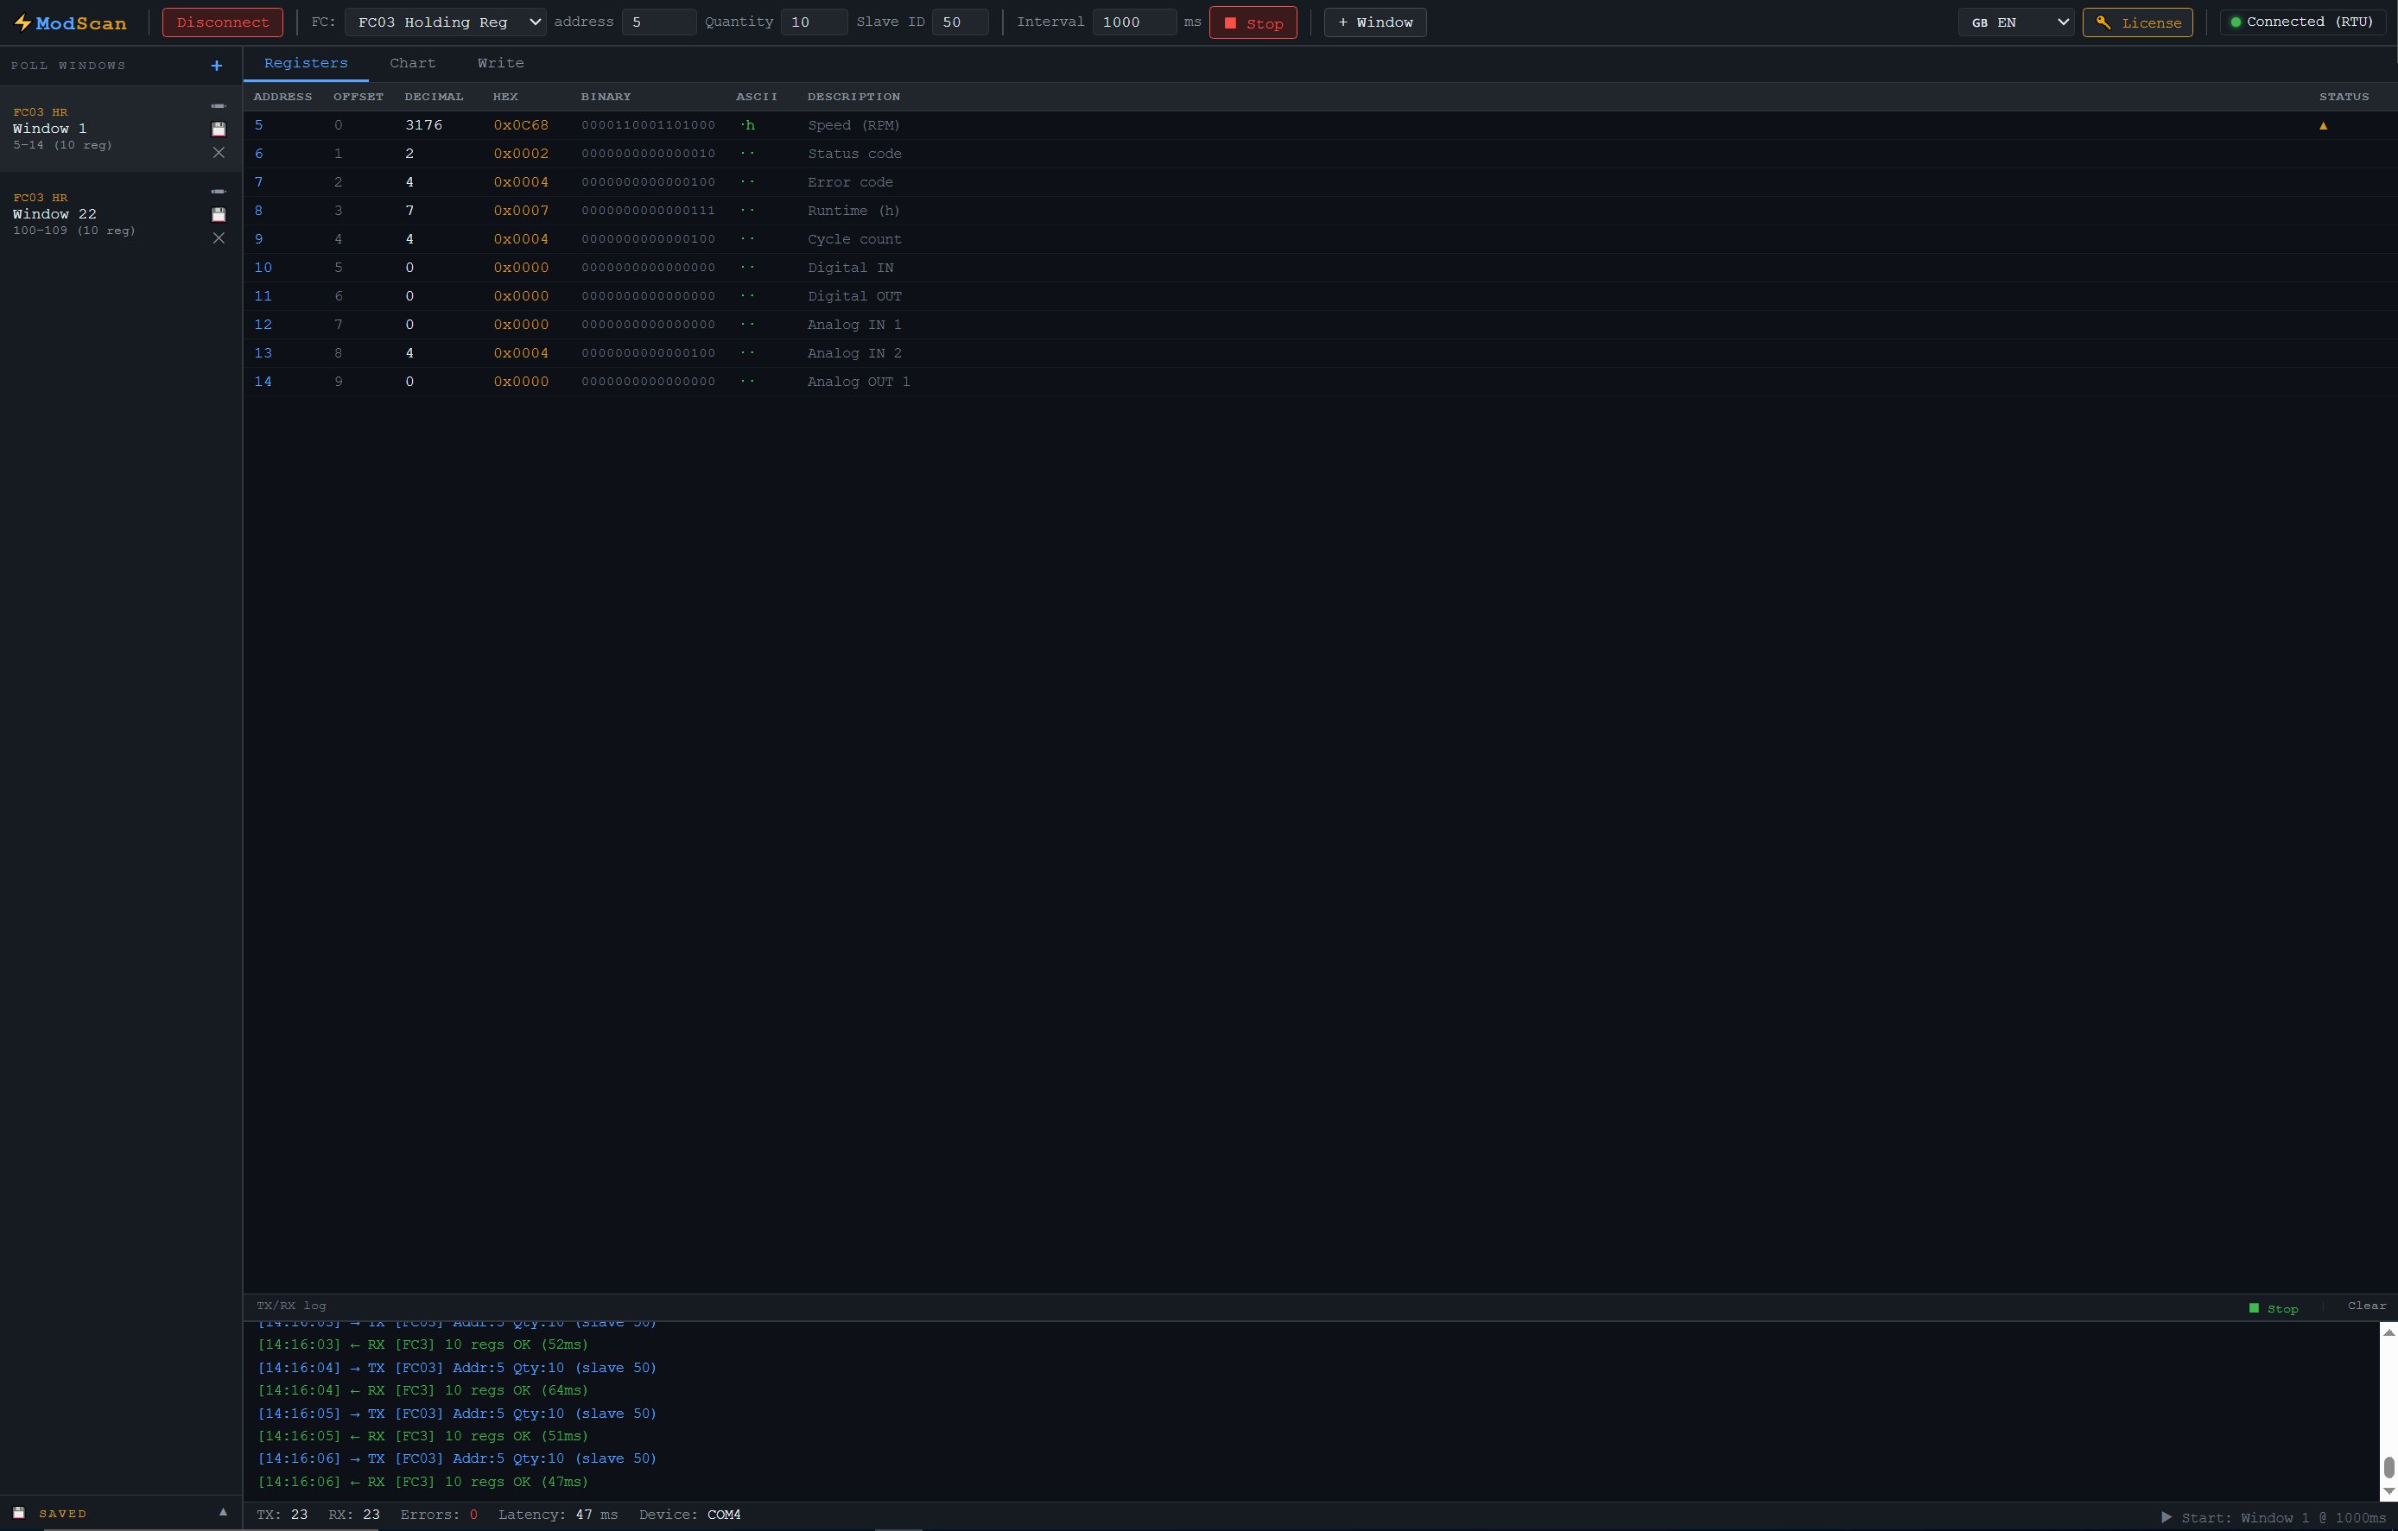The image size is (2398, 1531).
Task: Click address 14 in register table
Action: tap(263, 383)
